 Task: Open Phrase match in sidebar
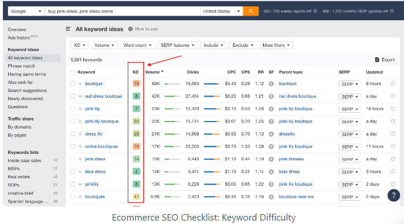click(21, 66)
